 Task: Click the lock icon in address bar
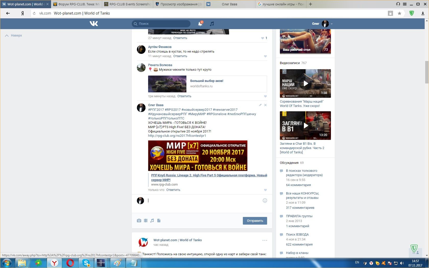pyautogui.click(x=390, y=13)
